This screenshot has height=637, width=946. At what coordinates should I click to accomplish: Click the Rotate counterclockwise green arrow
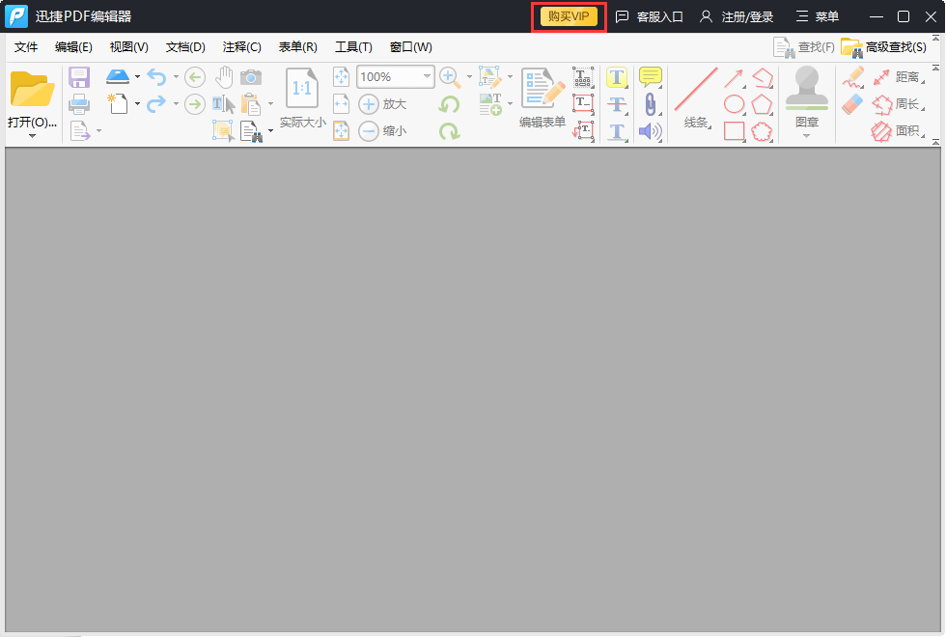point(449,104)
